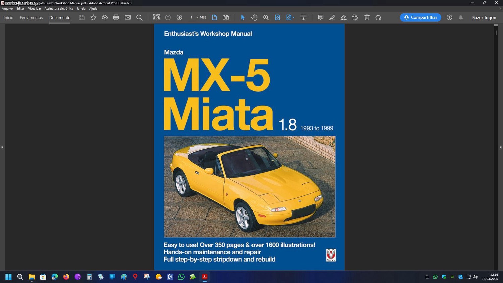Add a comment note icon
Image resolution: width=503 pixels, height=283 pixels.
(321, 17)
